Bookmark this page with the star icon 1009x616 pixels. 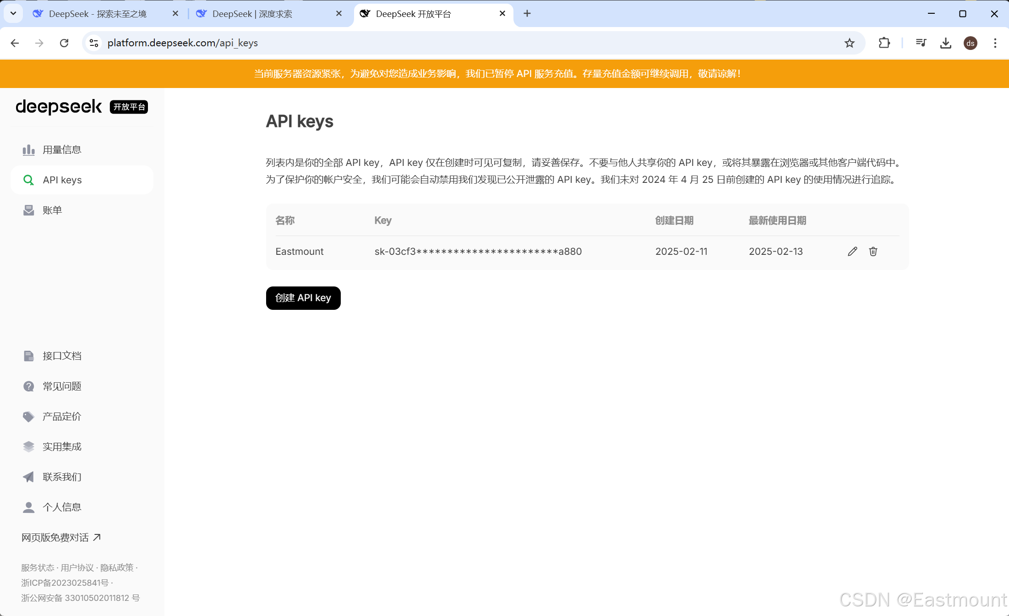point(850,43)
